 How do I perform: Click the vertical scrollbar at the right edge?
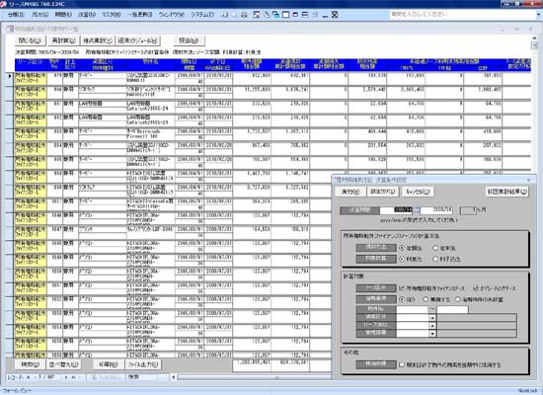point(535,45)
